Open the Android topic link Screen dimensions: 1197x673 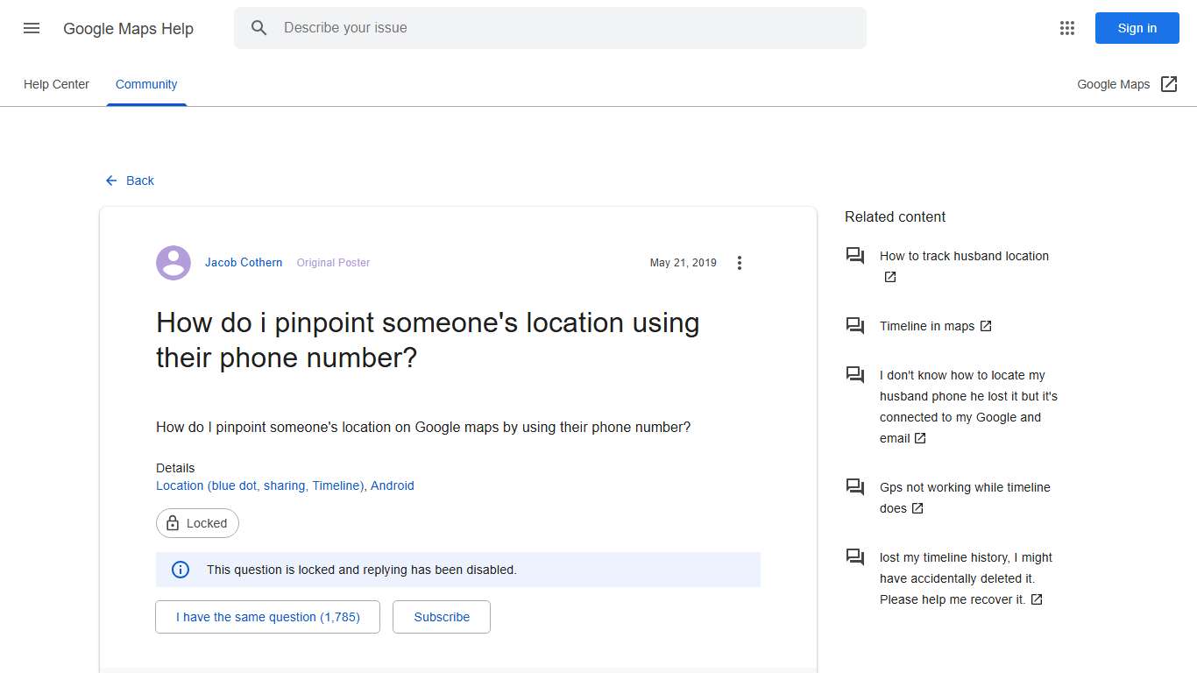point(392,485)
